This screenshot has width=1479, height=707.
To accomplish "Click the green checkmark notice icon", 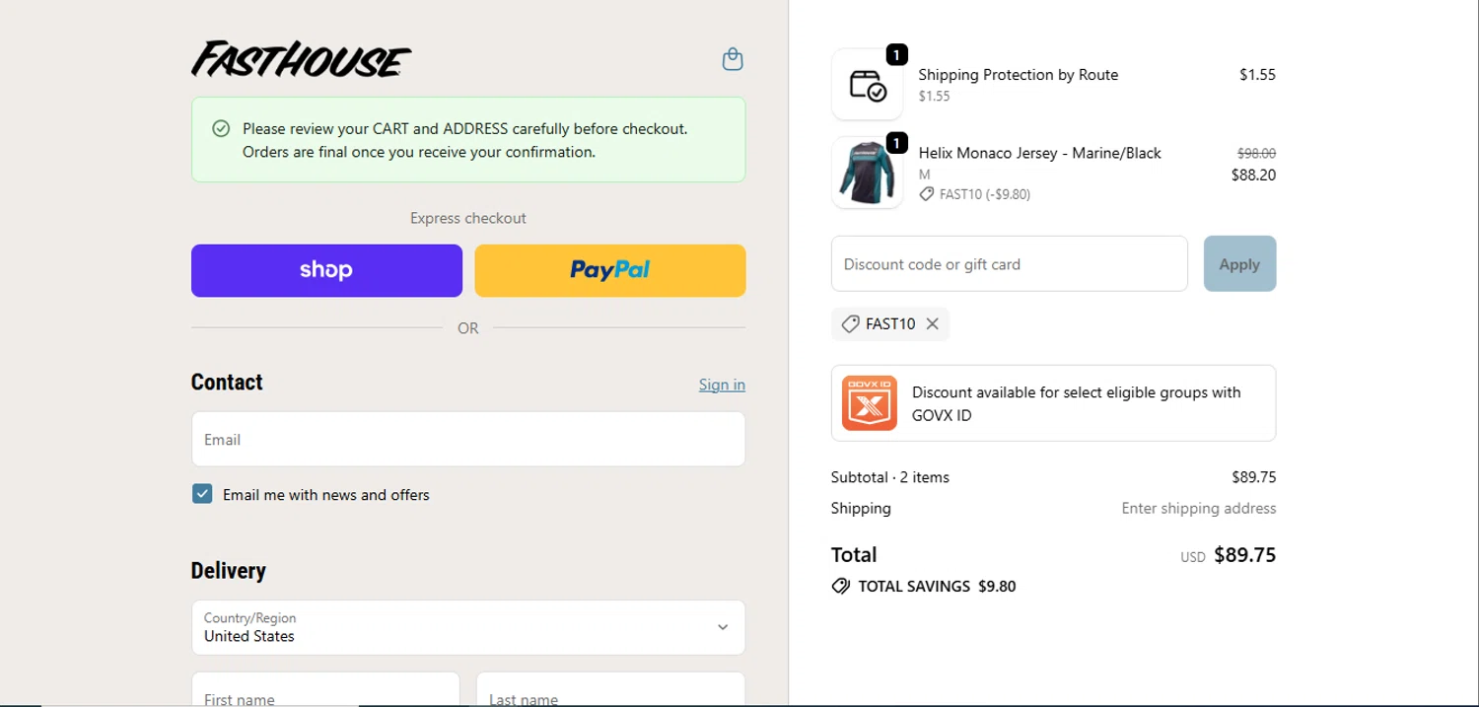I will [221, 129].
